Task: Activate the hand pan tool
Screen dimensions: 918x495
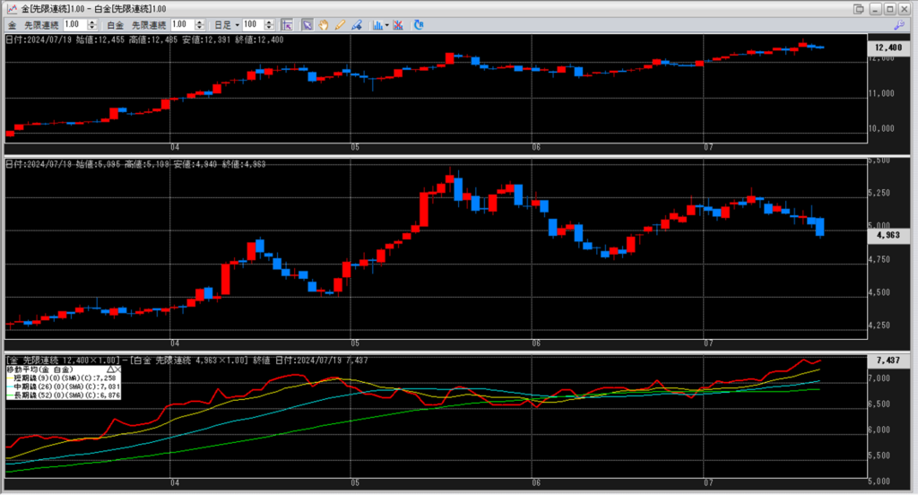Action: click(x=323, y=25)
